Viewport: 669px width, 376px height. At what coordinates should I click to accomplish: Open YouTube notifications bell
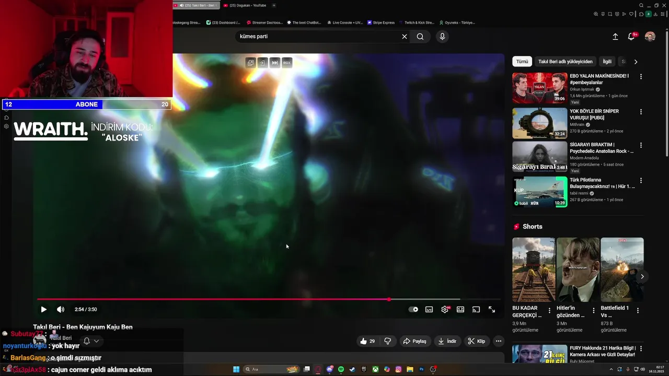pyautogui.click(x=631, y=37)
